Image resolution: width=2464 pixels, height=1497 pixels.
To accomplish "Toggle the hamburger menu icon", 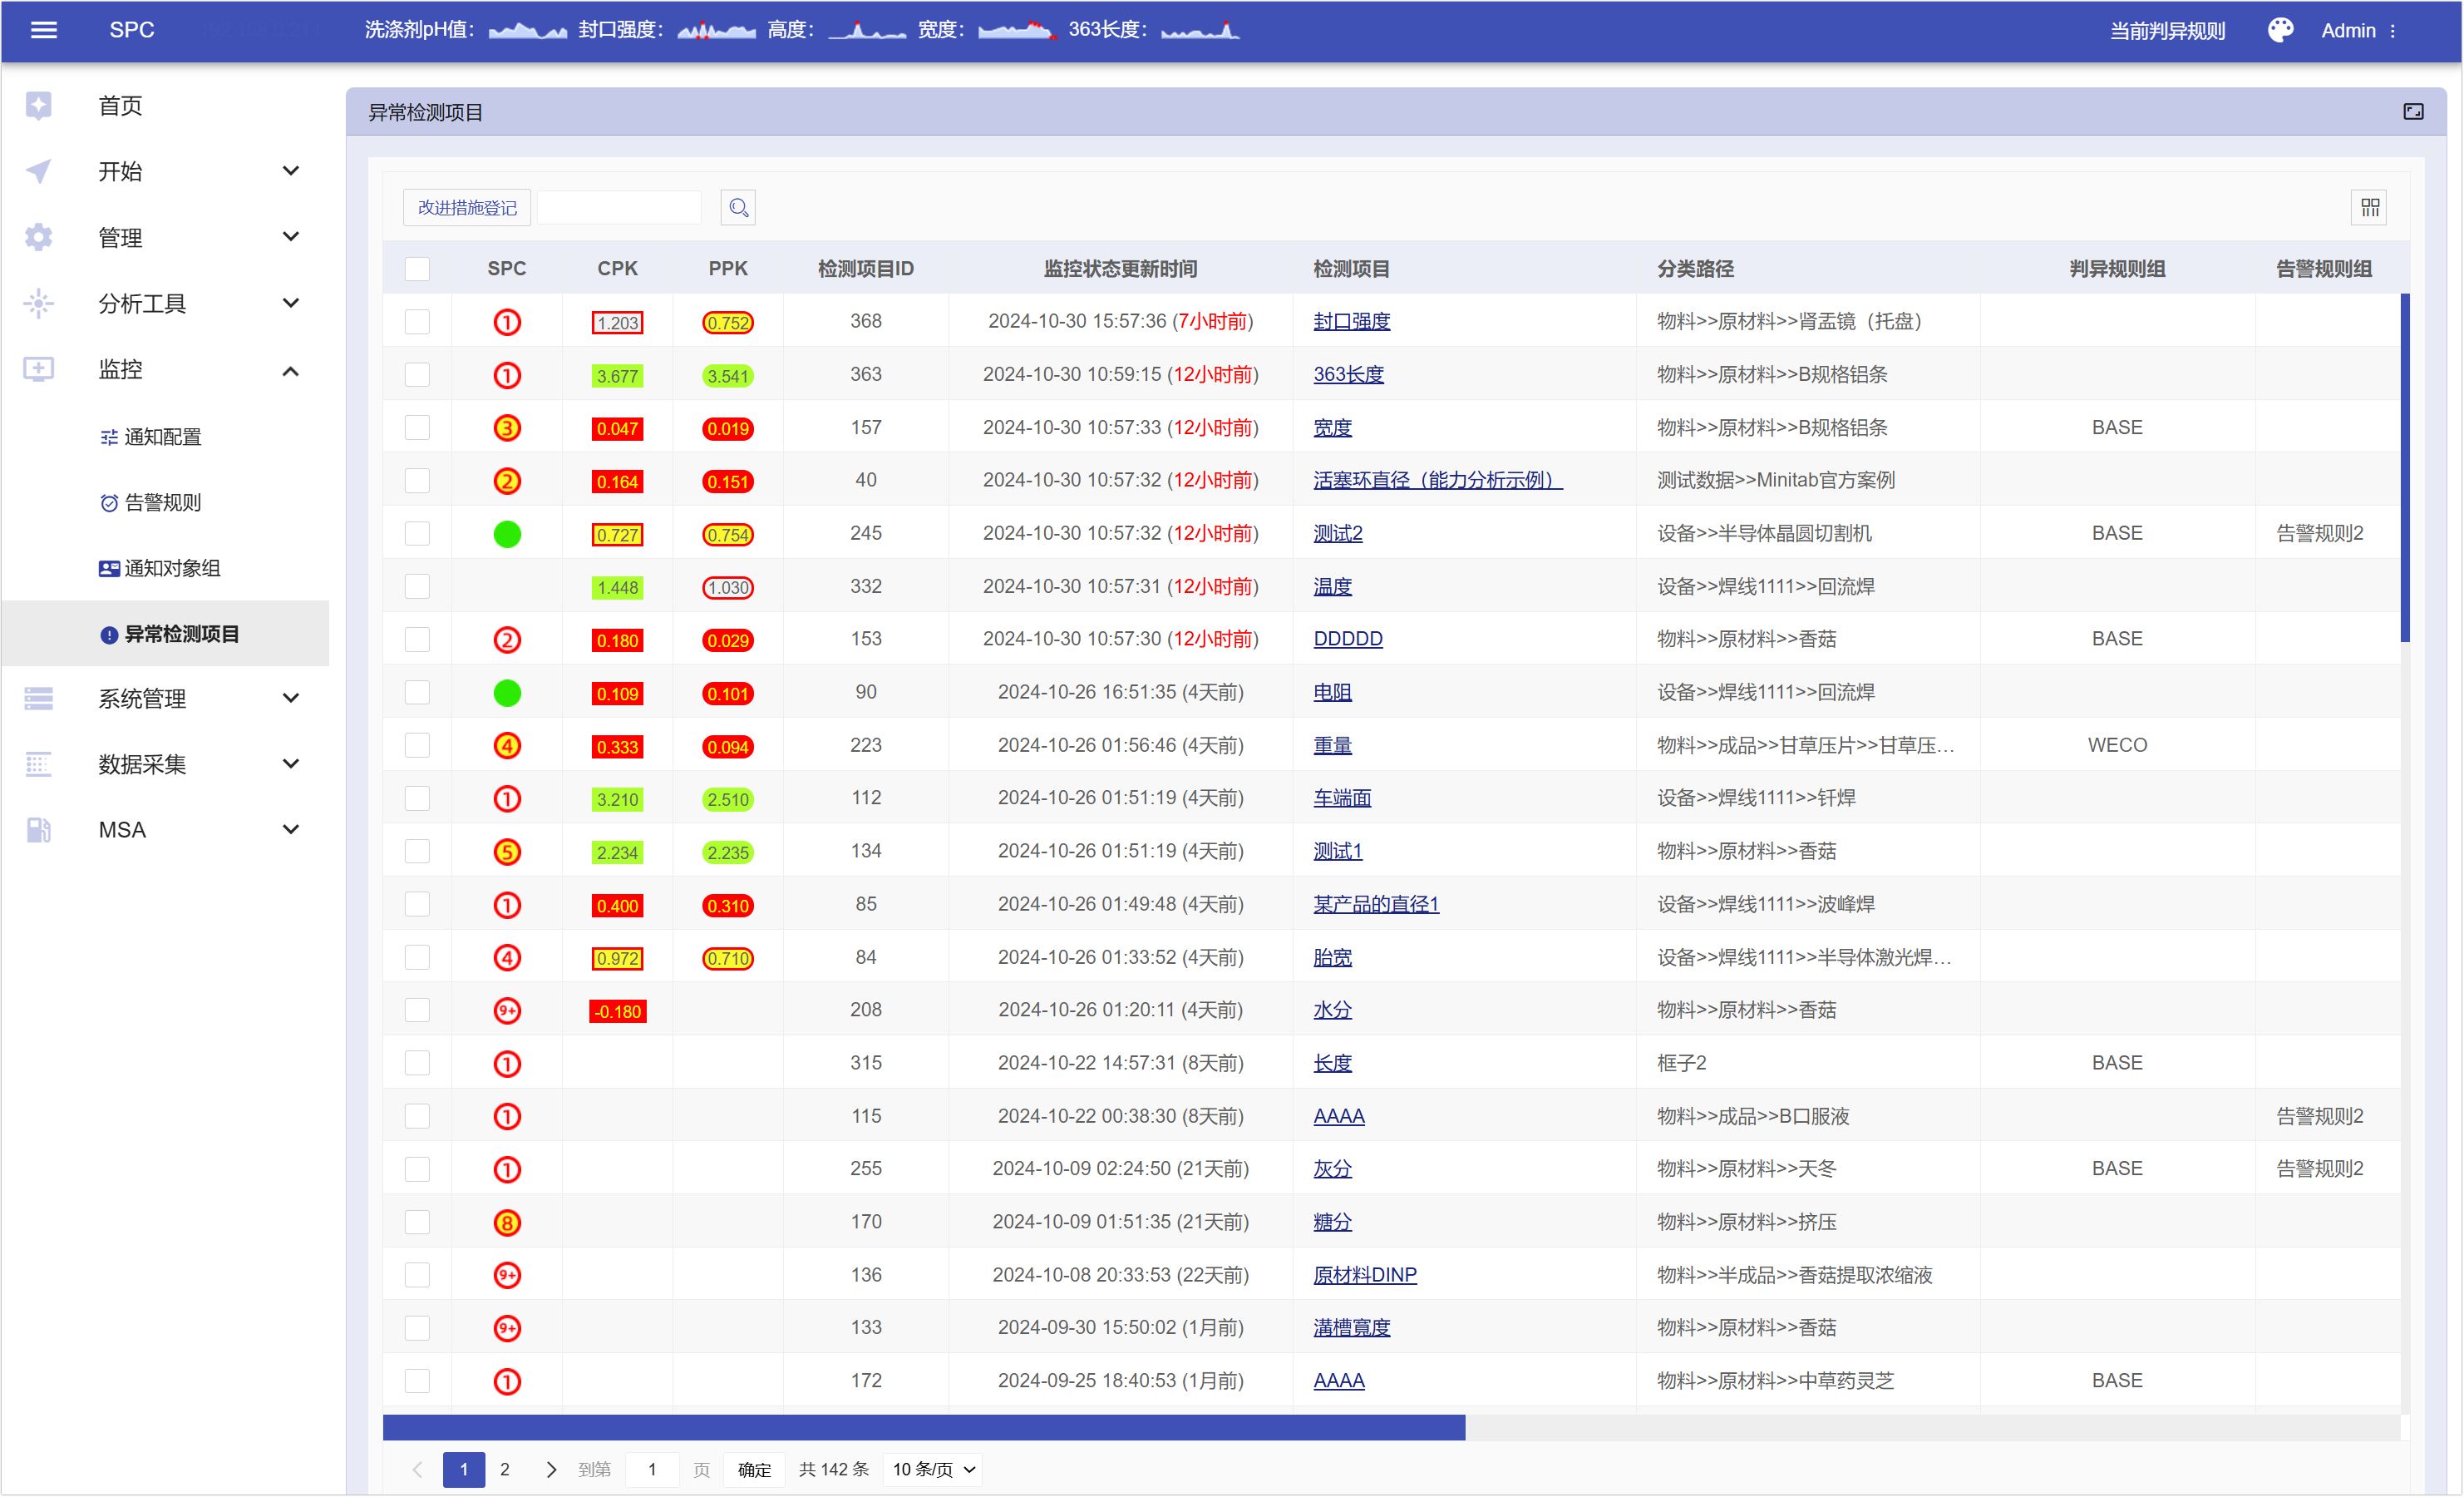I will 44,30.
